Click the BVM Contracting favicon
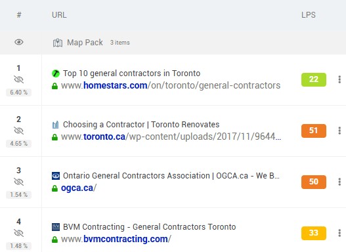The height and width of the screenshot is (252, 346). tap(56, 227)
